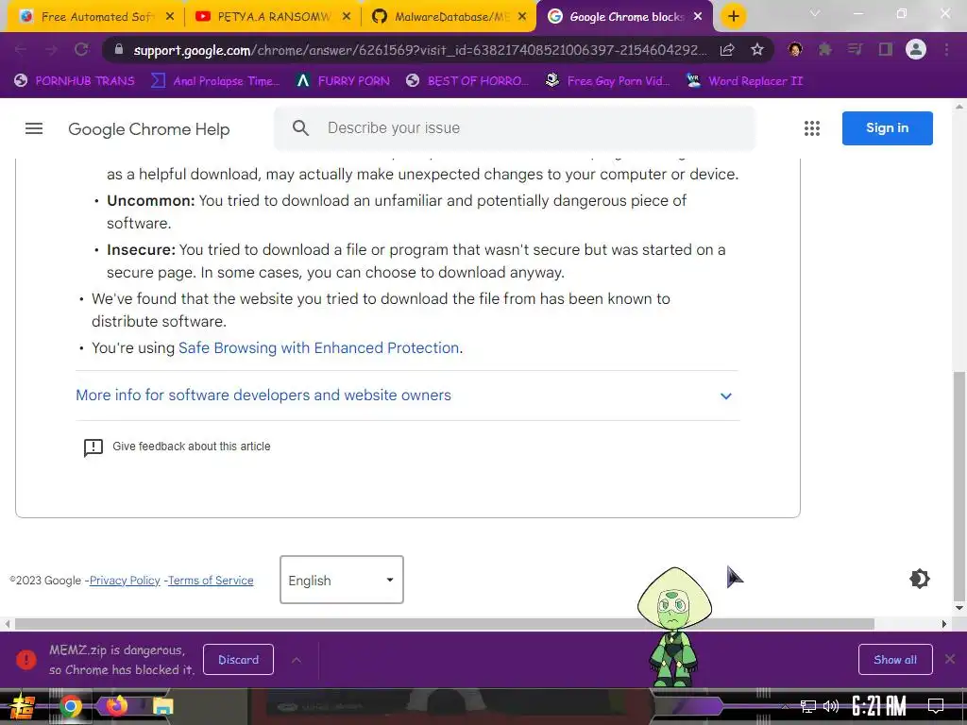Open the Word Replacer II bookmark
Screen dimensions: 967x725
tap(746, 81)
